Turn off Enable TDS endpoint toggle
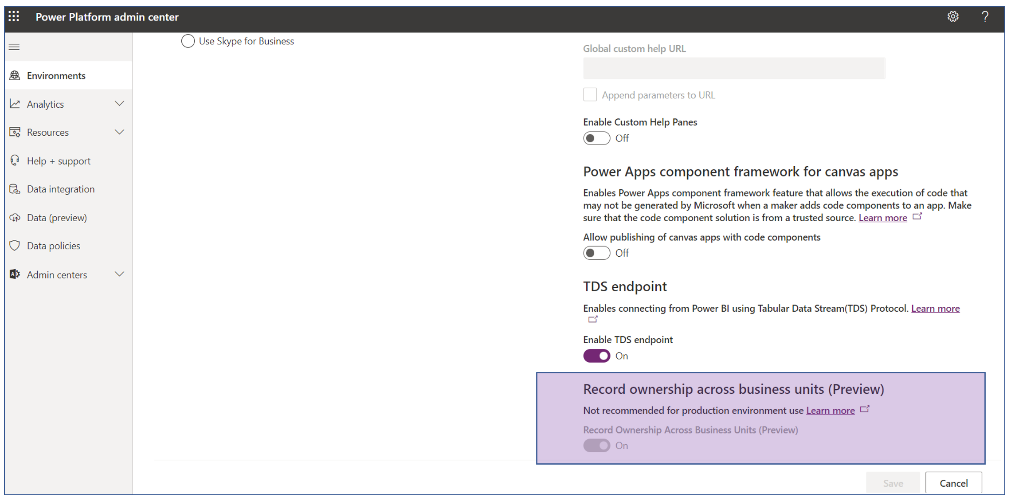This screenshot has height=501, width=1011. click(x=596, y=356)
